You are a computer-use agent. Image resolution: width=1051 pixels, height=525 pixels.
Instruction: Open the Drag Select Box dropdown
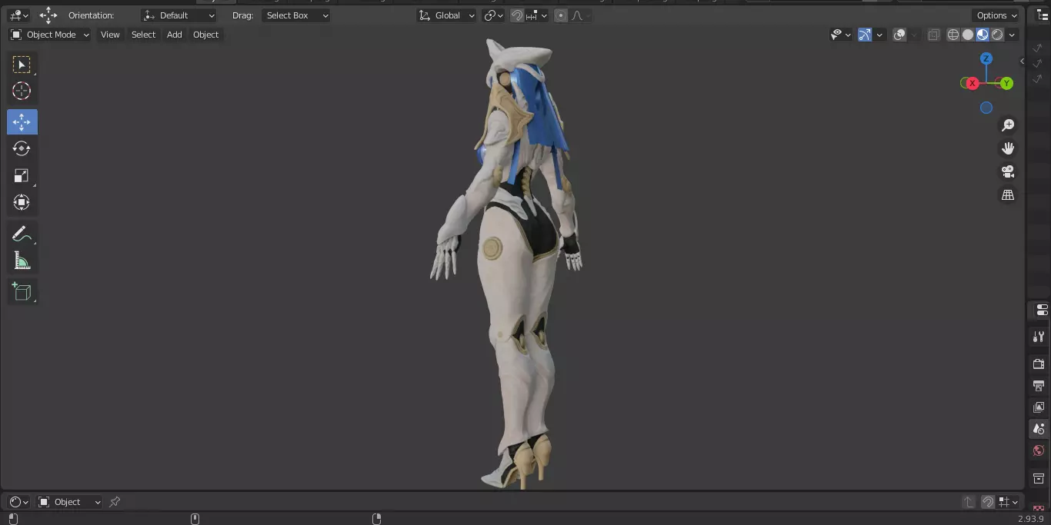[x=296, y=15]
